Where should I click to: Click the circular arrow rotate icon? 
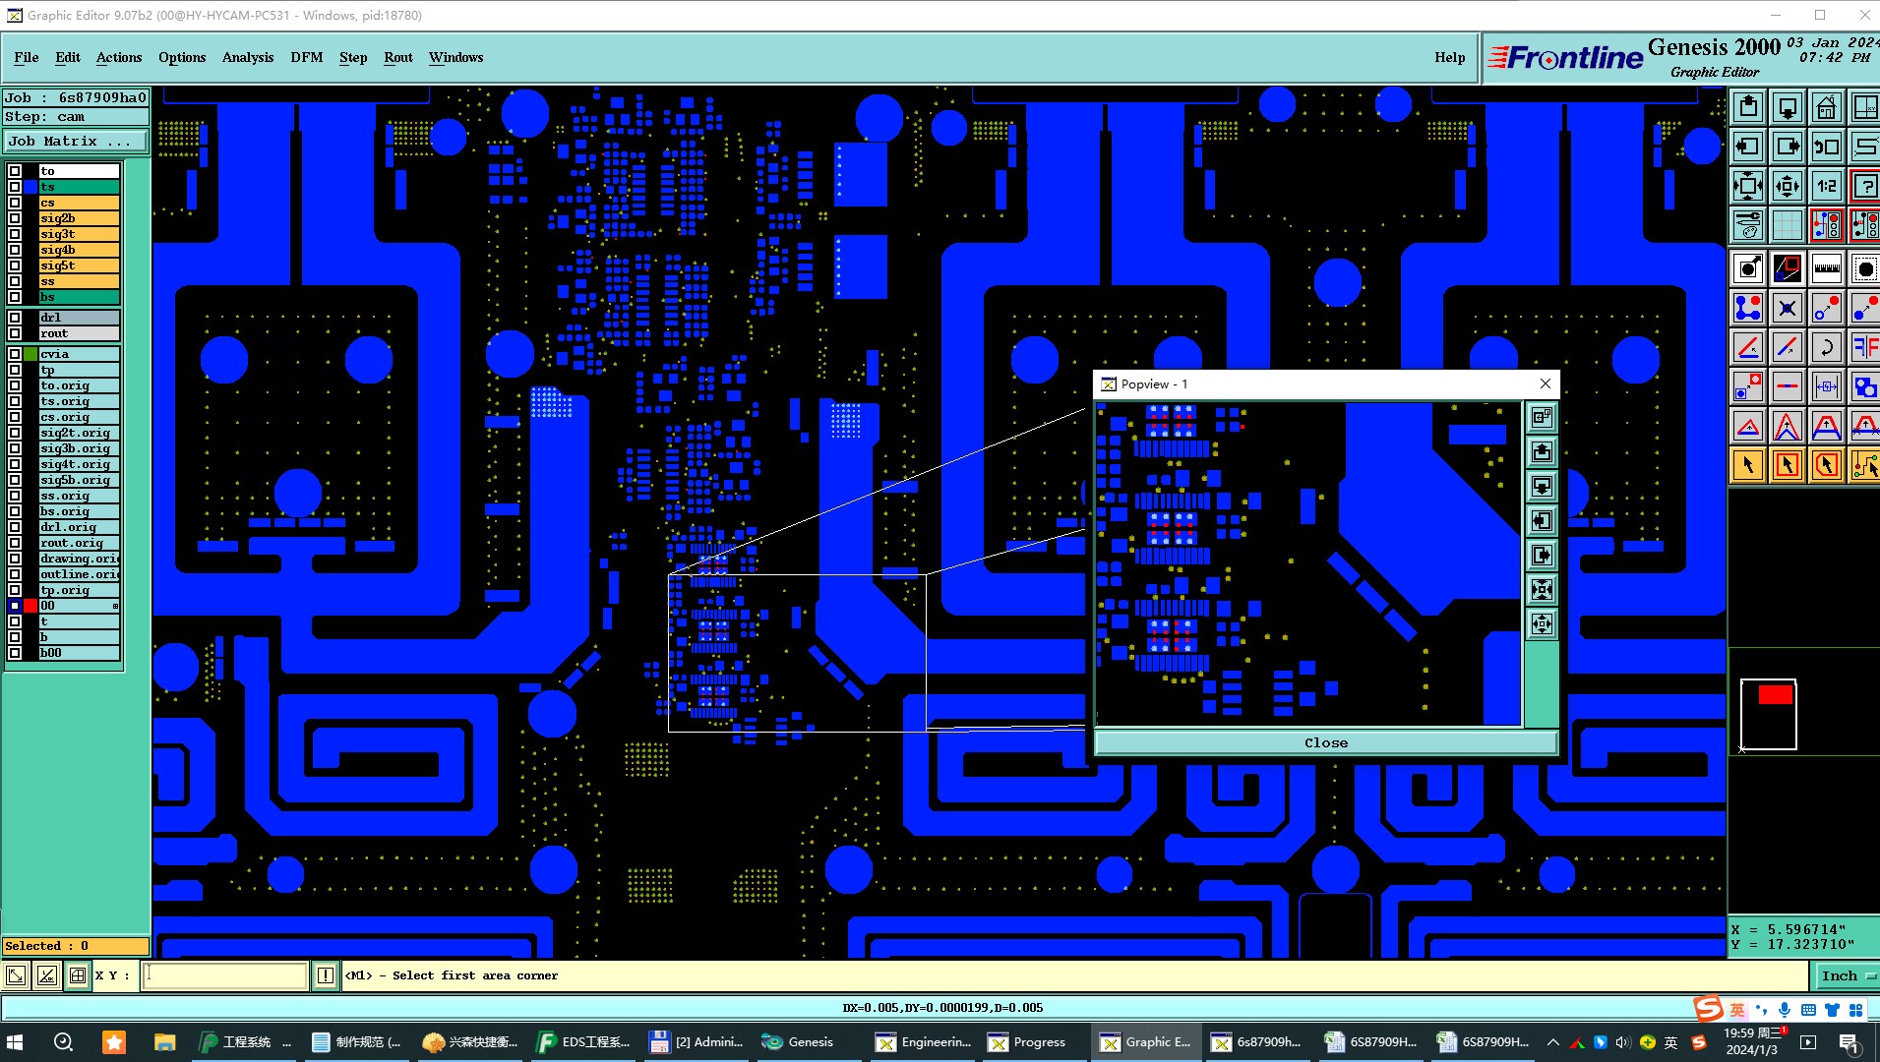point(1827,347)
